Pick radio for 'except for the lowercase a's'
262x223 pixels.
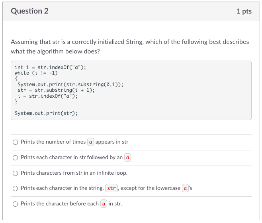(x=15, y=188)
